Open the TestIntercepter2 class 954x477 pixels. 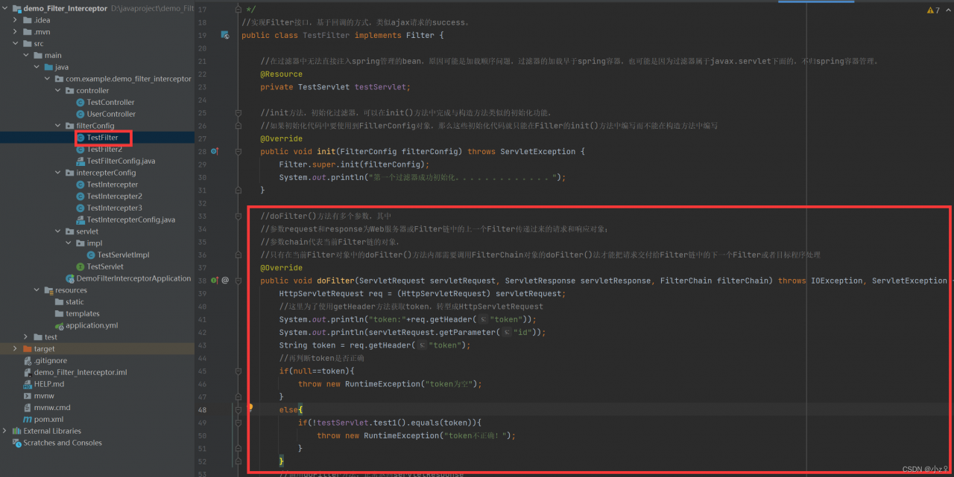point(114,196)
